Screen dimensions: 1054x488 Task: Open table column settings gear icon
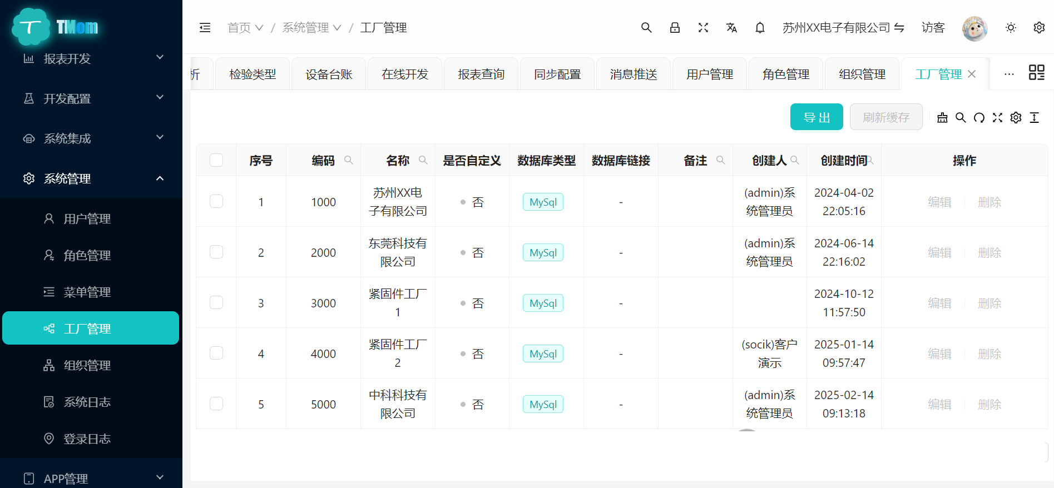(1016, 118)
